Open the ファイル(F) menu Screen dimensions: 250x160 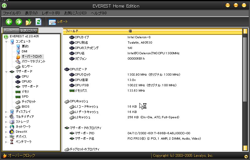tap(12, 13)
